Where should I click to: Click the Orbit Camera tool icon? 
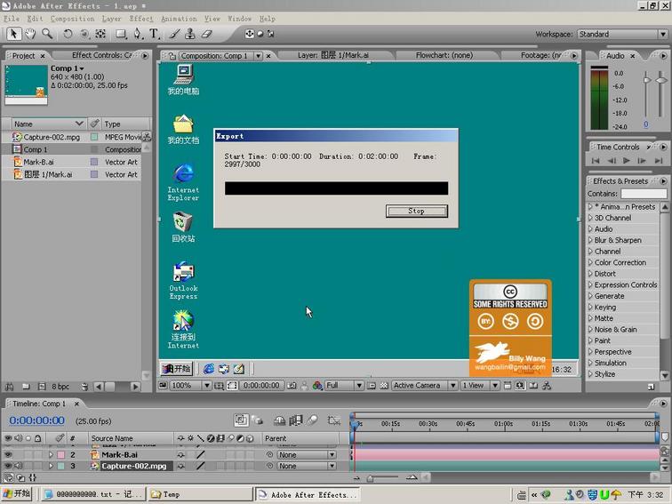click(x=84, y=34)
